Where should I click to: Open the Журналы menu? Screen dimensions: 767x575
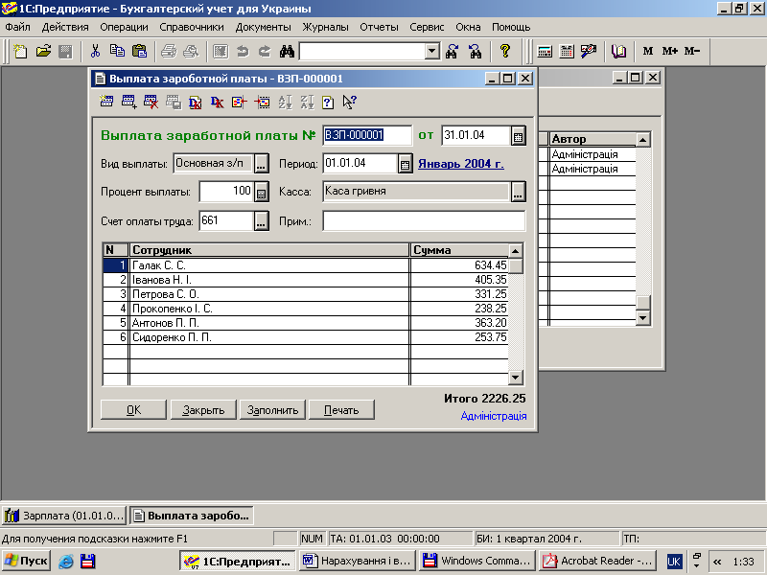[x=325, y=27]
